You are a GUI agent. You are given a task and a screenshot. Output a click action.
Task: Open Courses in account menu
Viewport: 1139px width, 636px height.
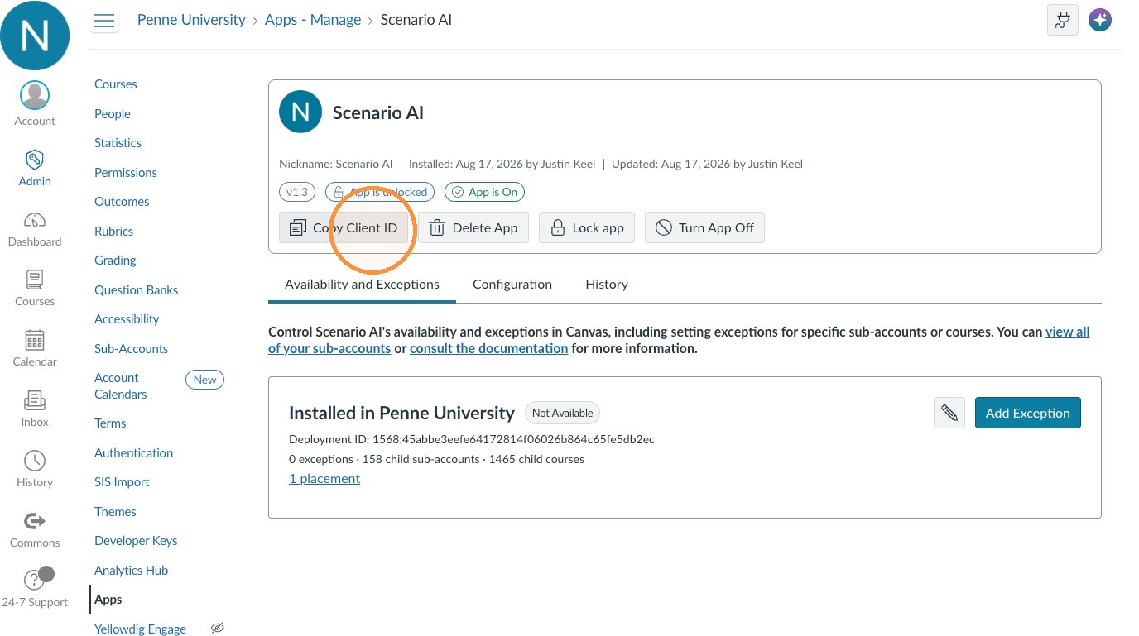coord(116,84)
